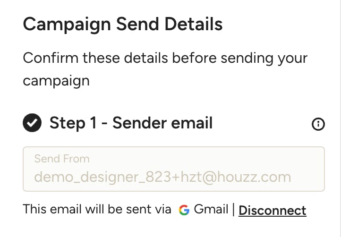This screenshot has width=341, height=237.
Task: Click the Gmail provider name
Action: click(211, 210)
